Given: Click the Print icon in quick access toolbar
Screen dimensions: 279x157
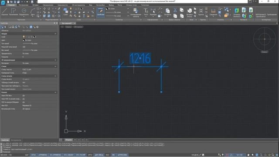Looking at the screenshot, I should click(32, 2).
